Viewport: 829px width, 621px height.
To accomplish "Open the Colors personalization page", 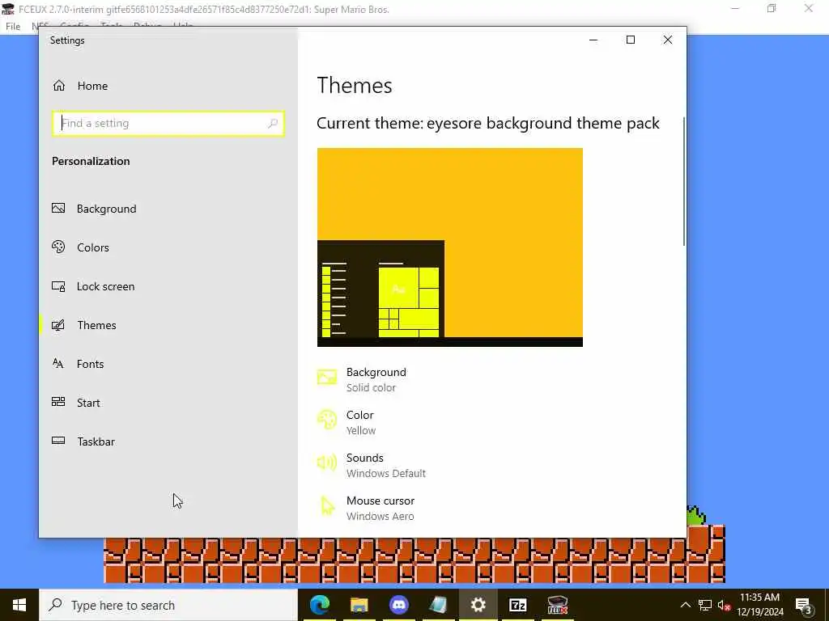I will tap(81, 247).
